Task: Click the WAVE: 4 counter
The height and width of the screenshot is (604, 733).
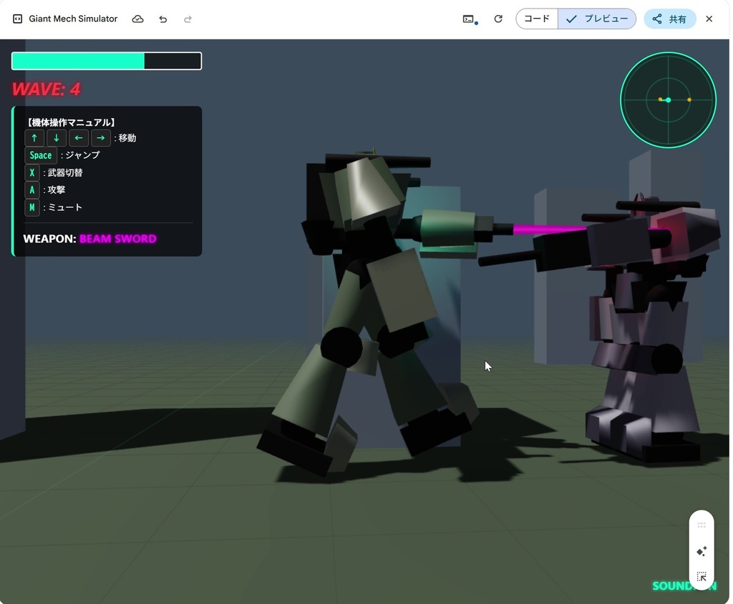Action: 47,89
